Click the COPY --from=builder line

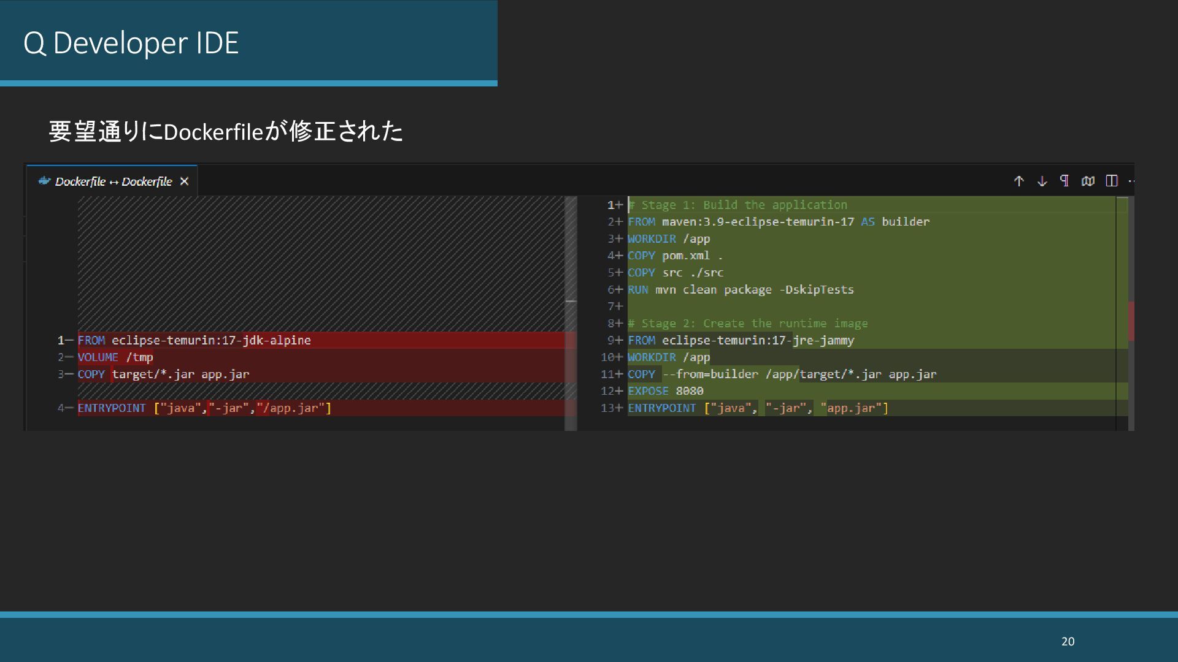[x=782, y=375]
